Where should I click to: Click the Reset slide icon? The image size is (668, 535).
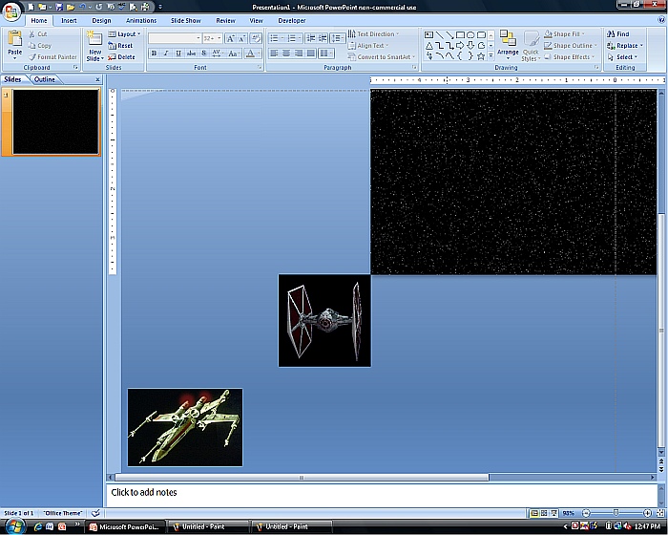[x=120, y=46]
